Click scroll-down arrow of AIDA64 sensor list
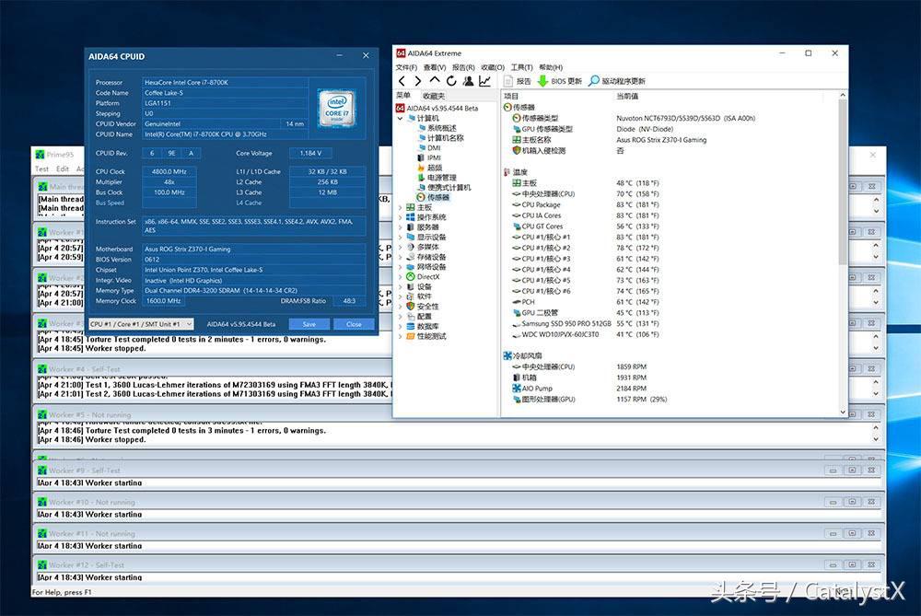The height and width of the screenshot is (616, 921). 843,413
